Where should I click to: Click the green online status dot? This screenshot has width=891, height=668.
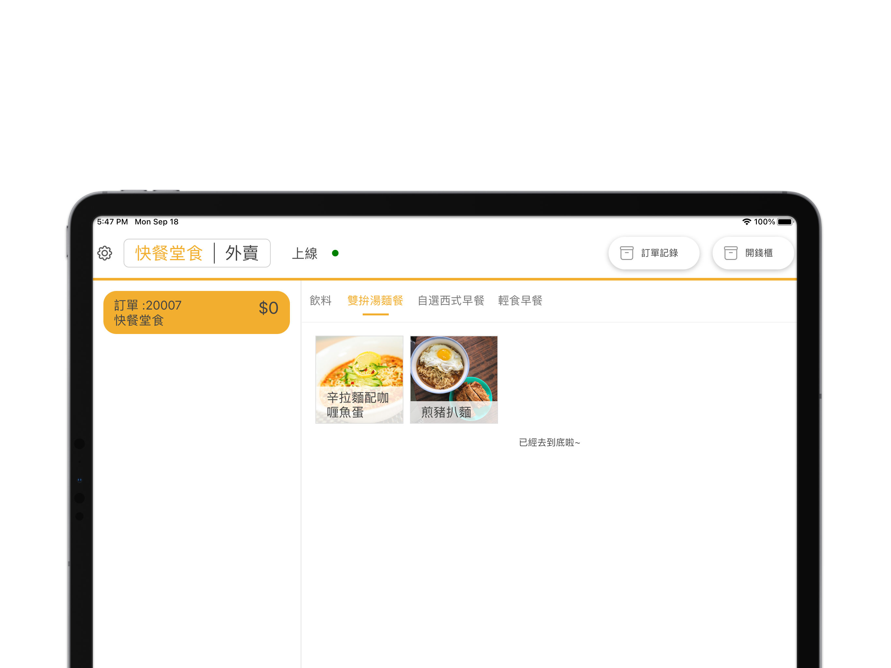click(335, 253)
